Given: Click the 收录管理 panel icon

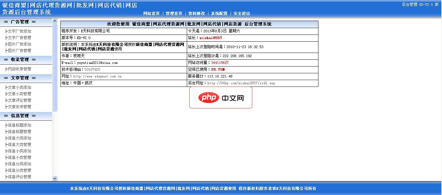Looking at the screenshot, I should (x=6, y=59).
